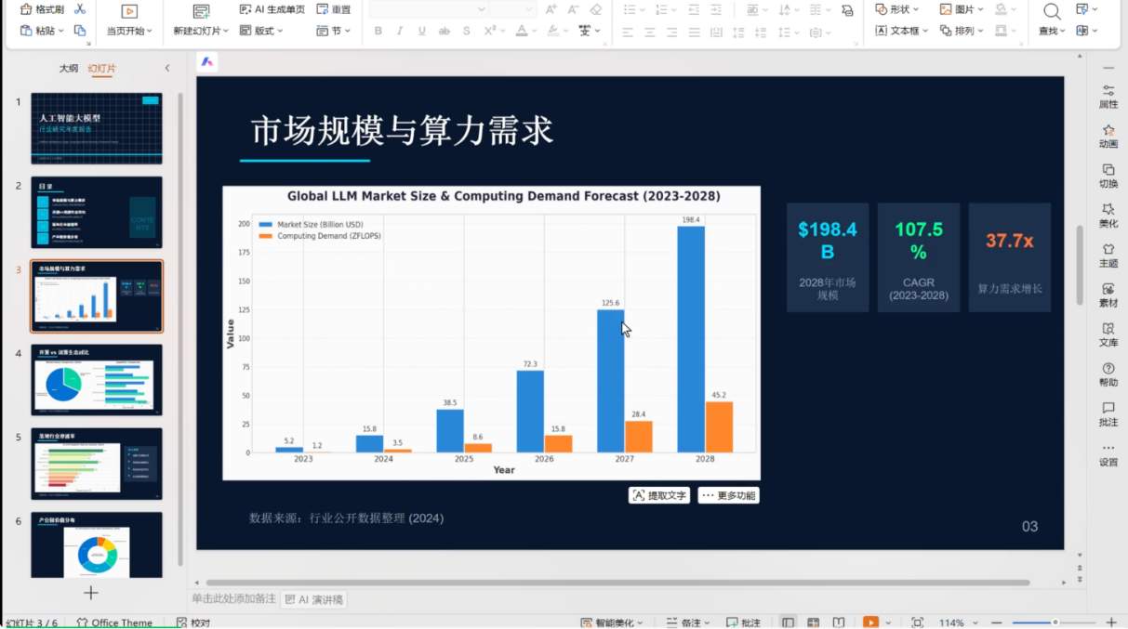Toggle align left paragraph
Screen dimensions: 1128x629
[628, 32]
